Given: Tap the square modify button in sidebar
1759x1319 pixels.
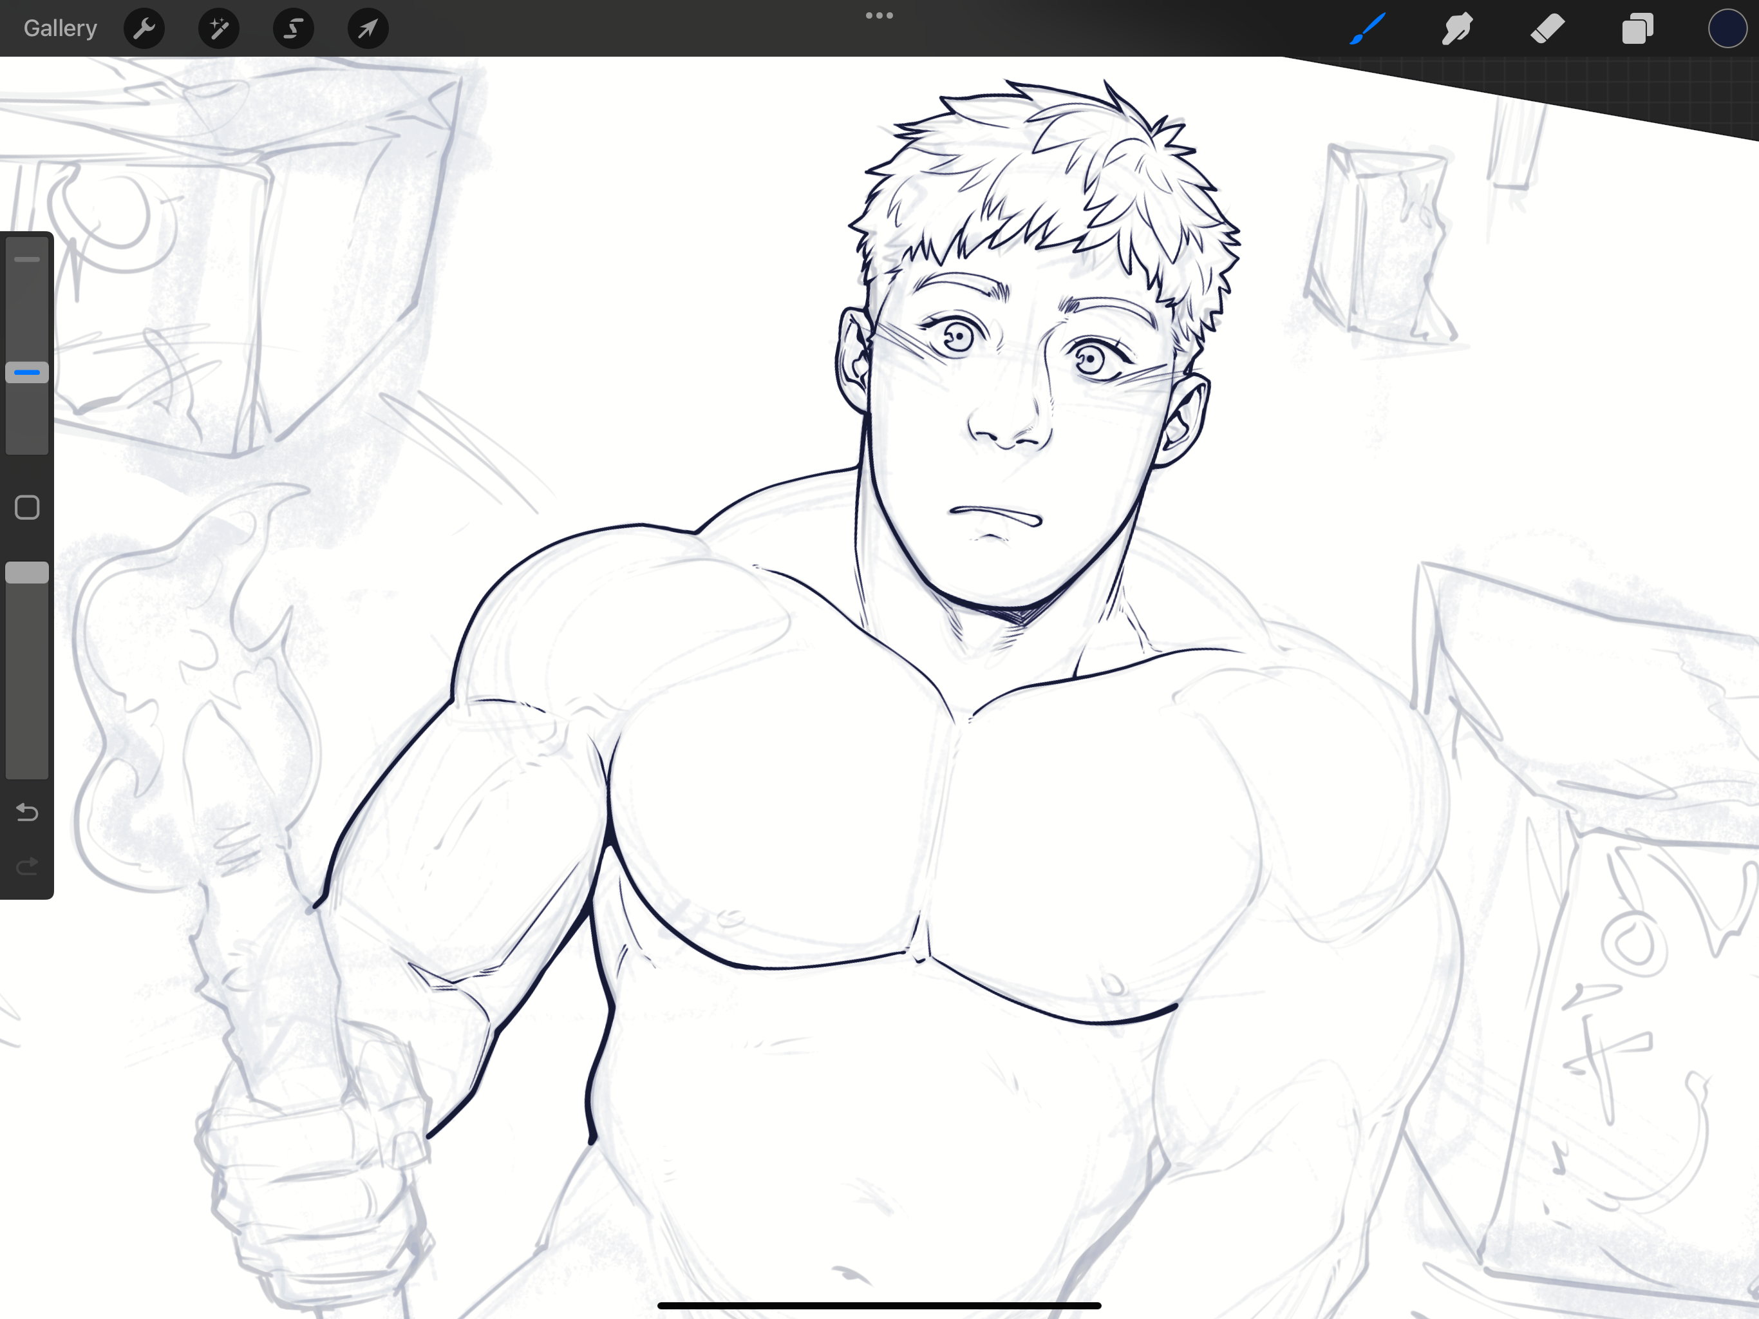Looking at the screenshot, I should [27, 508].
